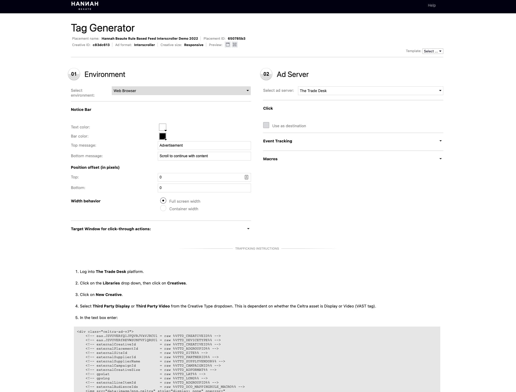Click the Bottom offset input field
The width and height of the screenshot is (516, 392).
pyautogui.click(x=204, y=188)
